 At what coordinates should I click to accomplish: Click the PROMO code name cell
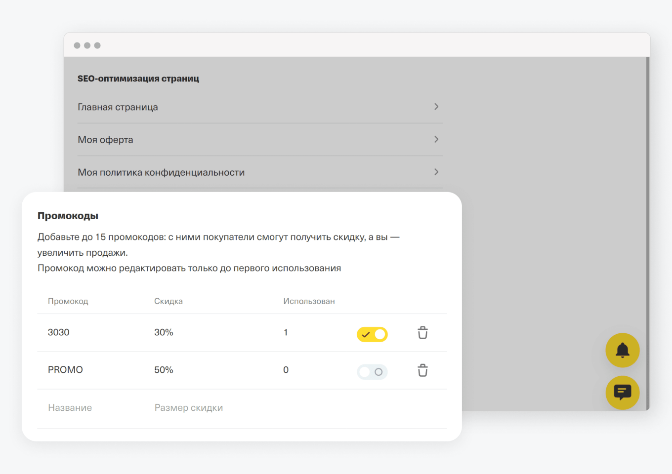[65, 370]
